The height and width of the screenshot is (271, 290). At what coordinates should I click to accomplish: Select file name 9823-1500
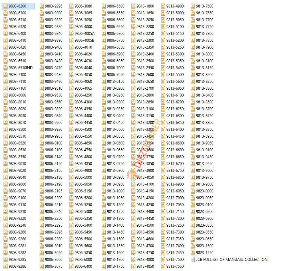(205, 246)
